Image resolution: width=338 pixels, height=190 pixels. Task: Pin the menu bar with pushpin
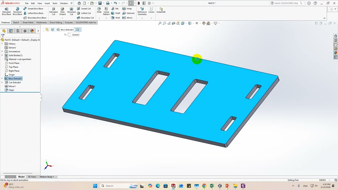pos(71,3)
